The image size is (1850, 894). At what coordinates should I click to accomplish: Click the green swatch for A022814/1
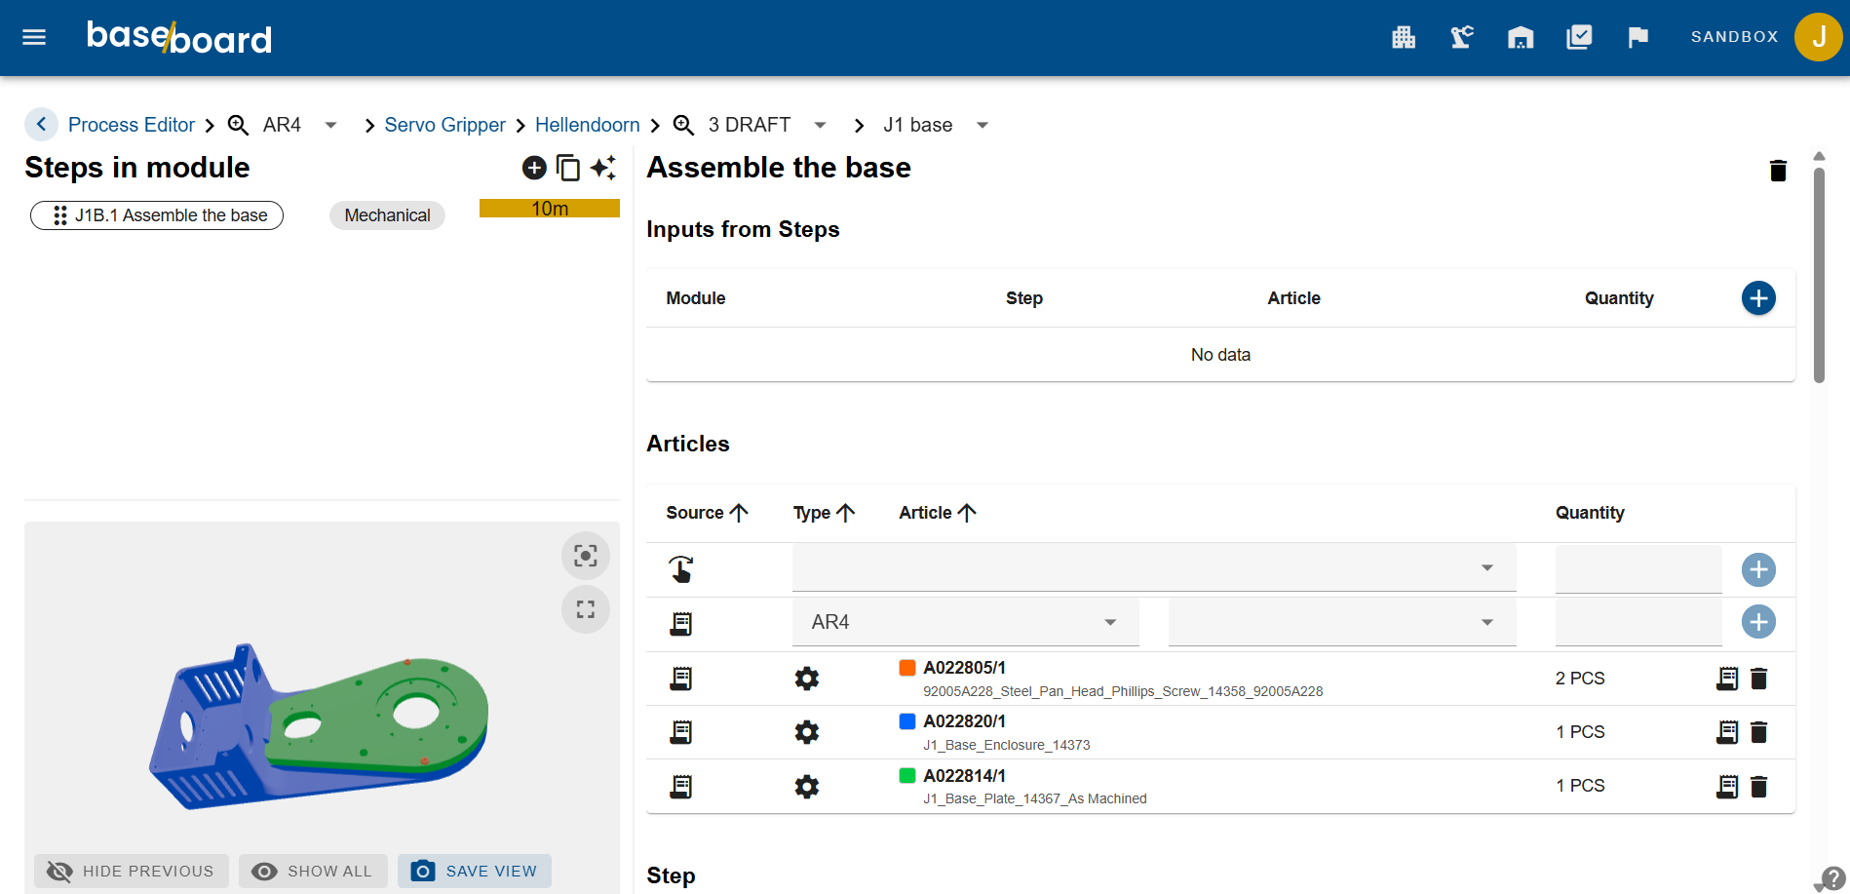pos(907,775)
